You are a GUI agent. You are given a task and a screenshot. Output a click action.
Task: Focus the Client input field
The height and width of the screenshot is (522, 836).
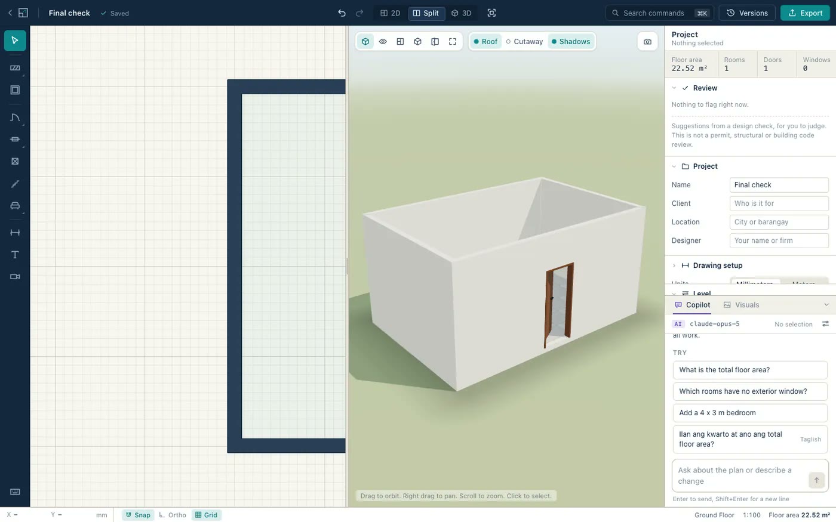[779, 203]
